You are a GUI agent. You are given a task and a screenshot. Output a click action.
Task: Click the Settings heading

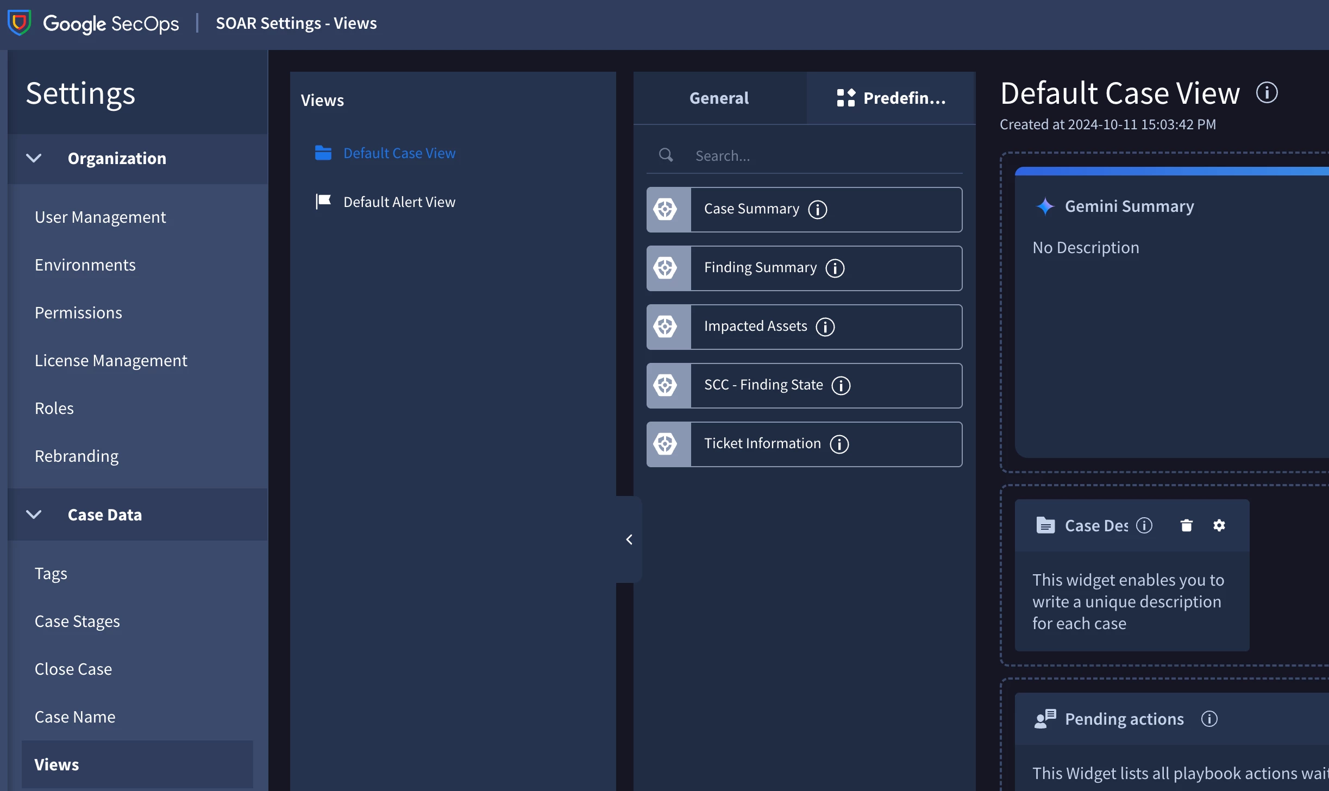pyautogui.click(x=80, y=93)
